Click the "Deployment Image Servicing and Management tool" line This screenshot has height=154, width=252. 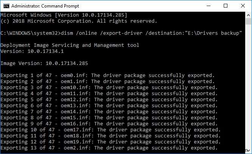[x=70, y=45]
